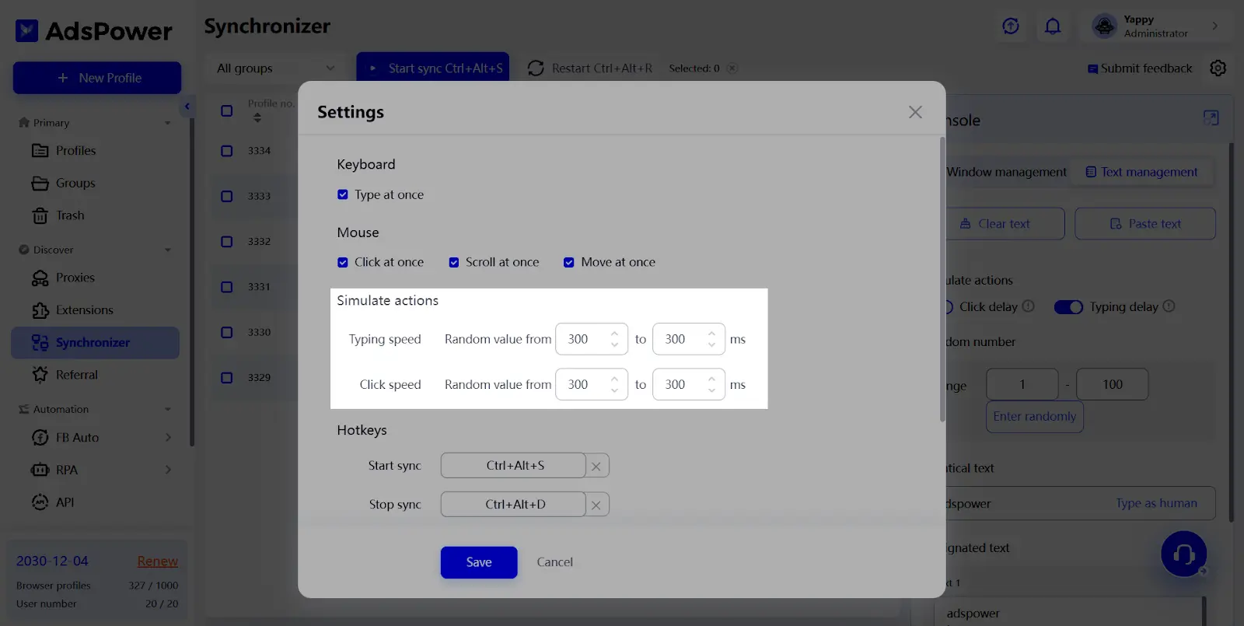Clear the Stop sync hotkey
1244x626 pixels.
(x=596, y=505)
